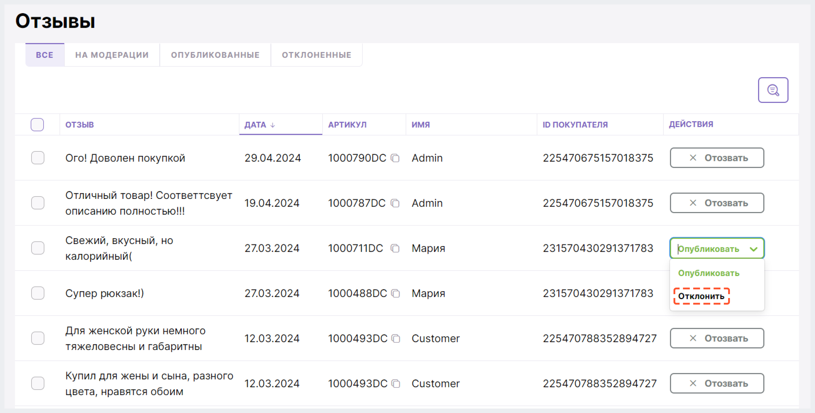Toggle the select-all checkbox in table header
Image resolution: width=815 pixels, height=413 pixels.
[x=37, y=125]
